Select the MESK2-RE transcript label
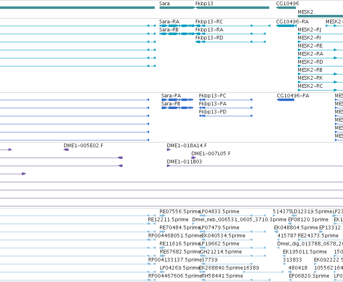The height and width of the screenshot is (282, 343). [x=310, y=46]
